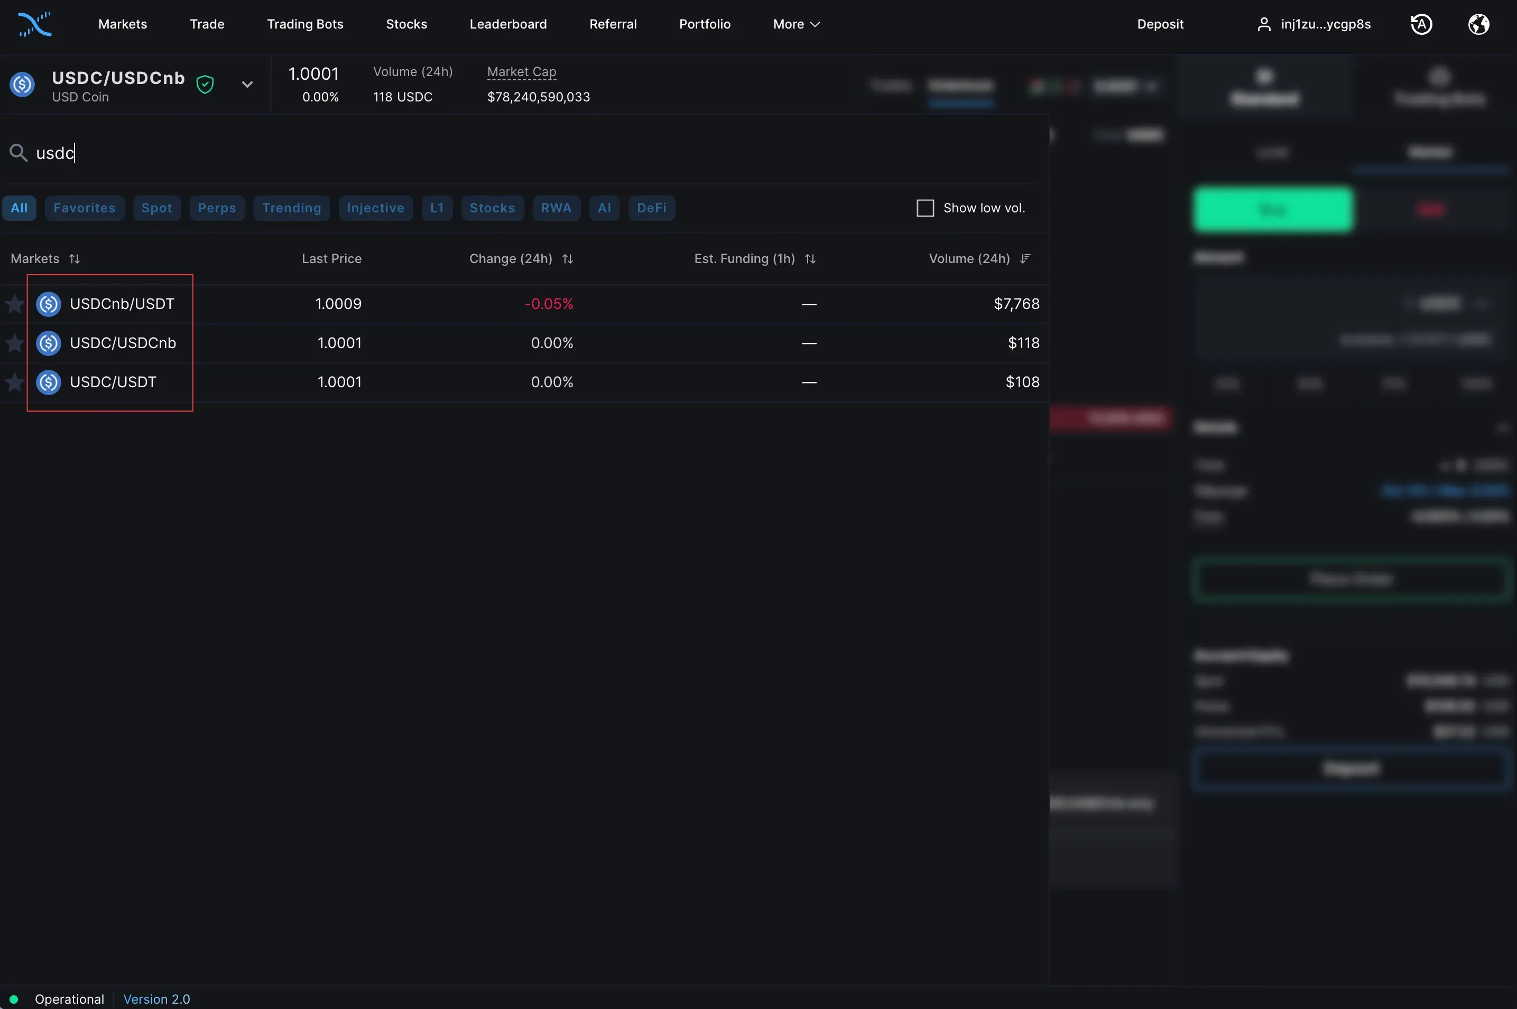
Task: Click the search magnifier icon
Action: coord(18,153)
